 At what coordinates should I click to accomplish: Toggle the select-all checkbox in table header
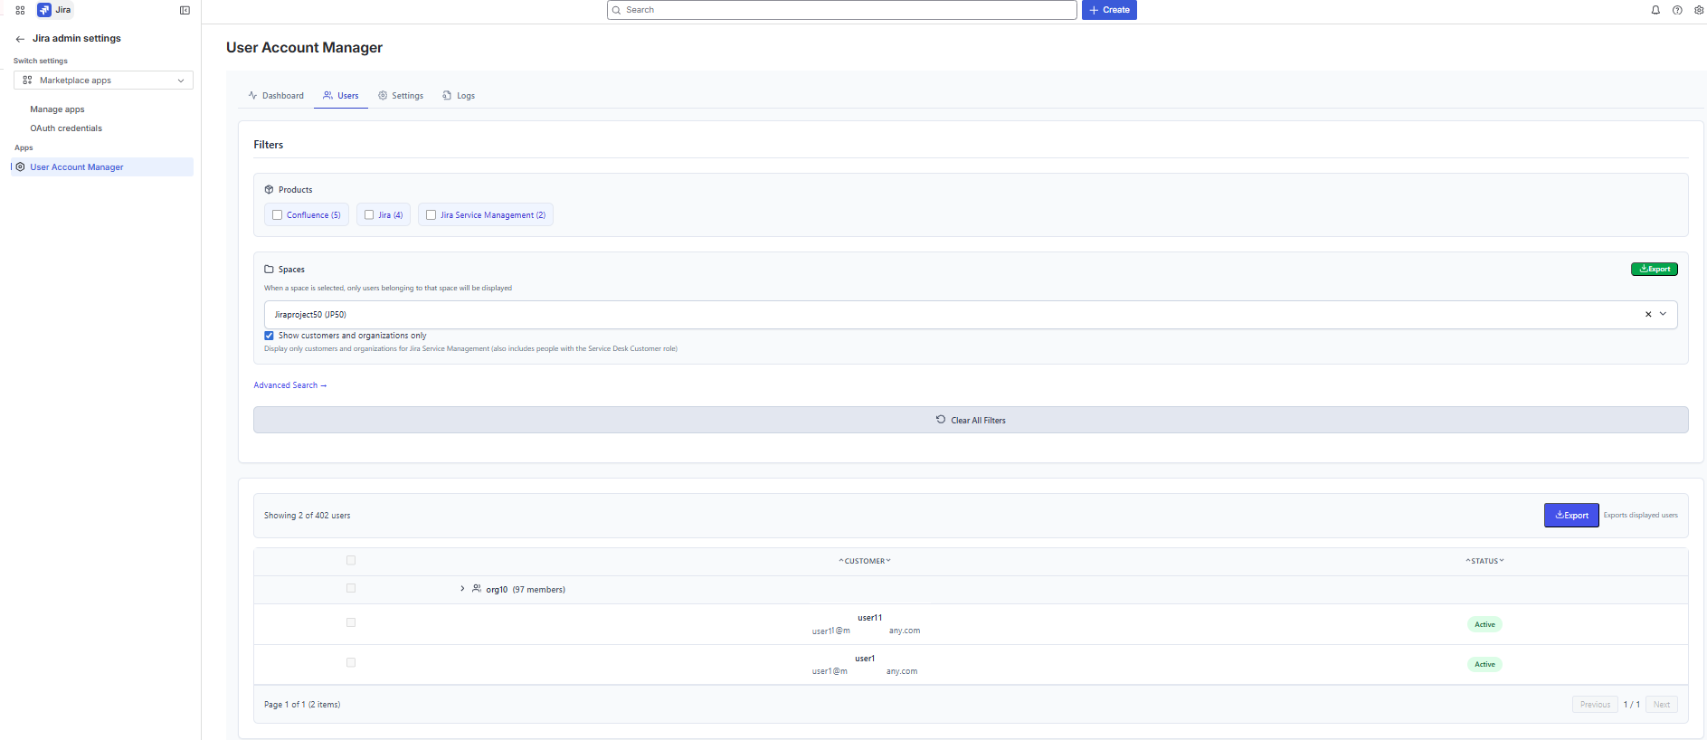click(x=351, y=560)
